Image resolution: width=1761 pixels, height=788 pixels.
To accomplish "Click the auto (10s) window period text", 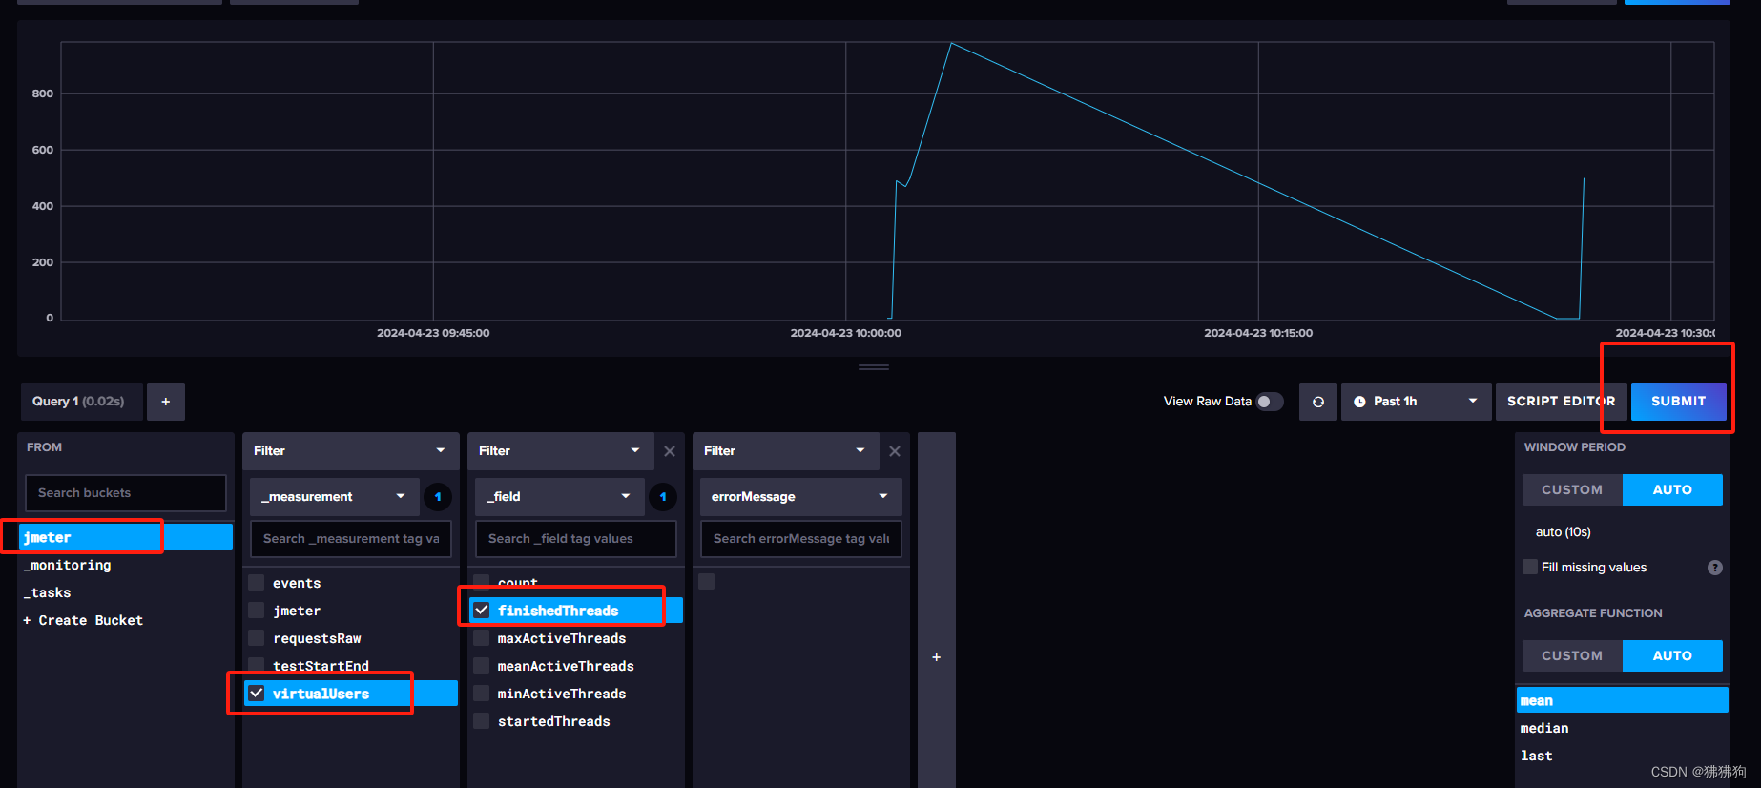I will 1564,532.
